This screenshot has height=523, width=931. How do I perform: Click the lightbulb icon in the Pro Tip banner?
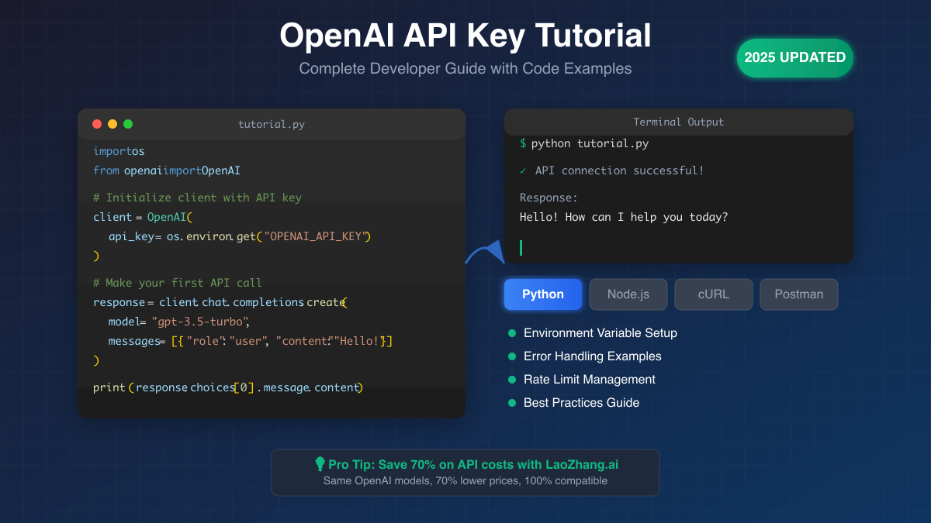320,464
